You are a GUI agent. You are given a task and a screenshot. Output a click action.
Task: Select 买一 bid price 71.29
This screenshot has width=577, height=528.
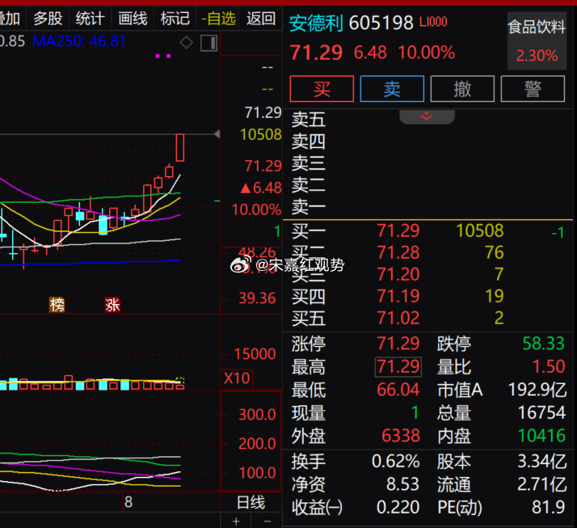point(398,231)
